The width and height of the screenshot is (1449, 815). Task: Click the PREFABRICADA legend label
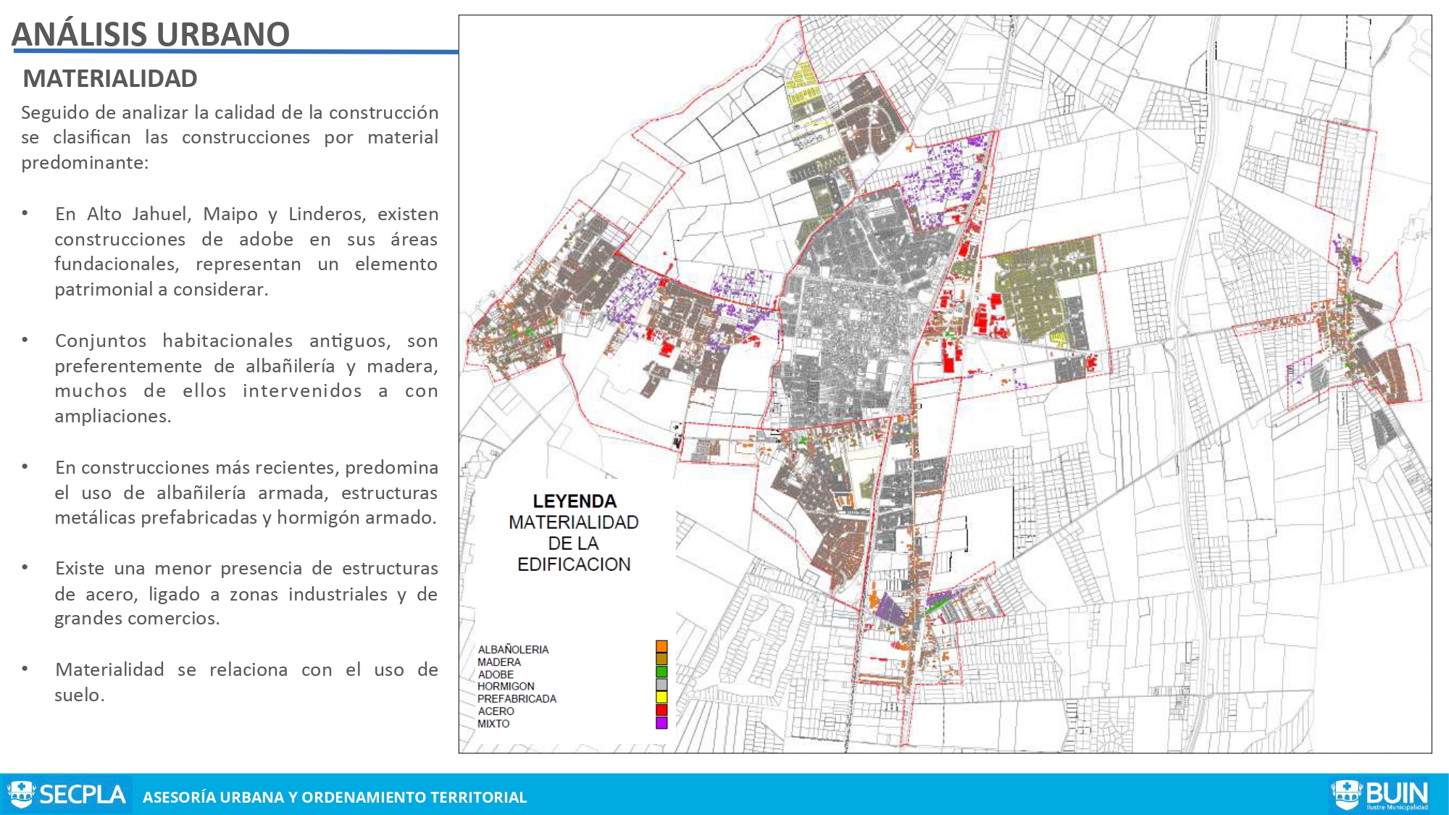pyautogui.click(x=517, y=699)
